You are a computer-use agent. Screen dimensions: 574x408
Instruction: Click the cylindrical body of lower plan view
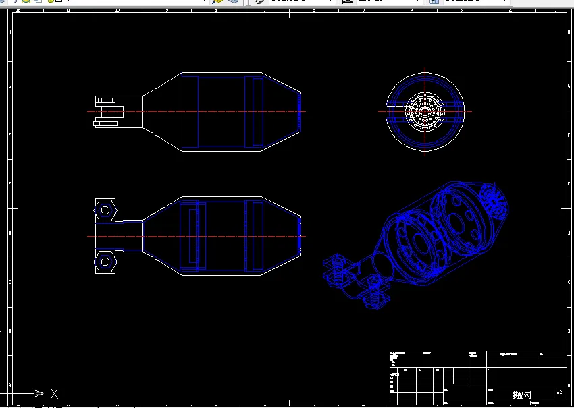tap(221, 236)
